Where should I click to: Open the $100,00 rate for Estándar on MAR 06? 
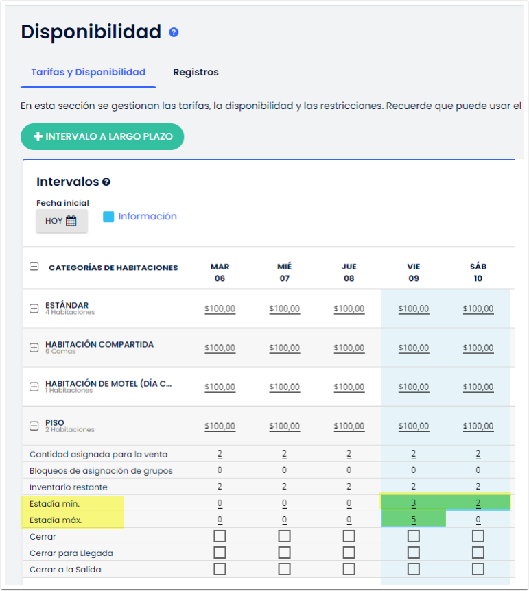tap(220, 308)
